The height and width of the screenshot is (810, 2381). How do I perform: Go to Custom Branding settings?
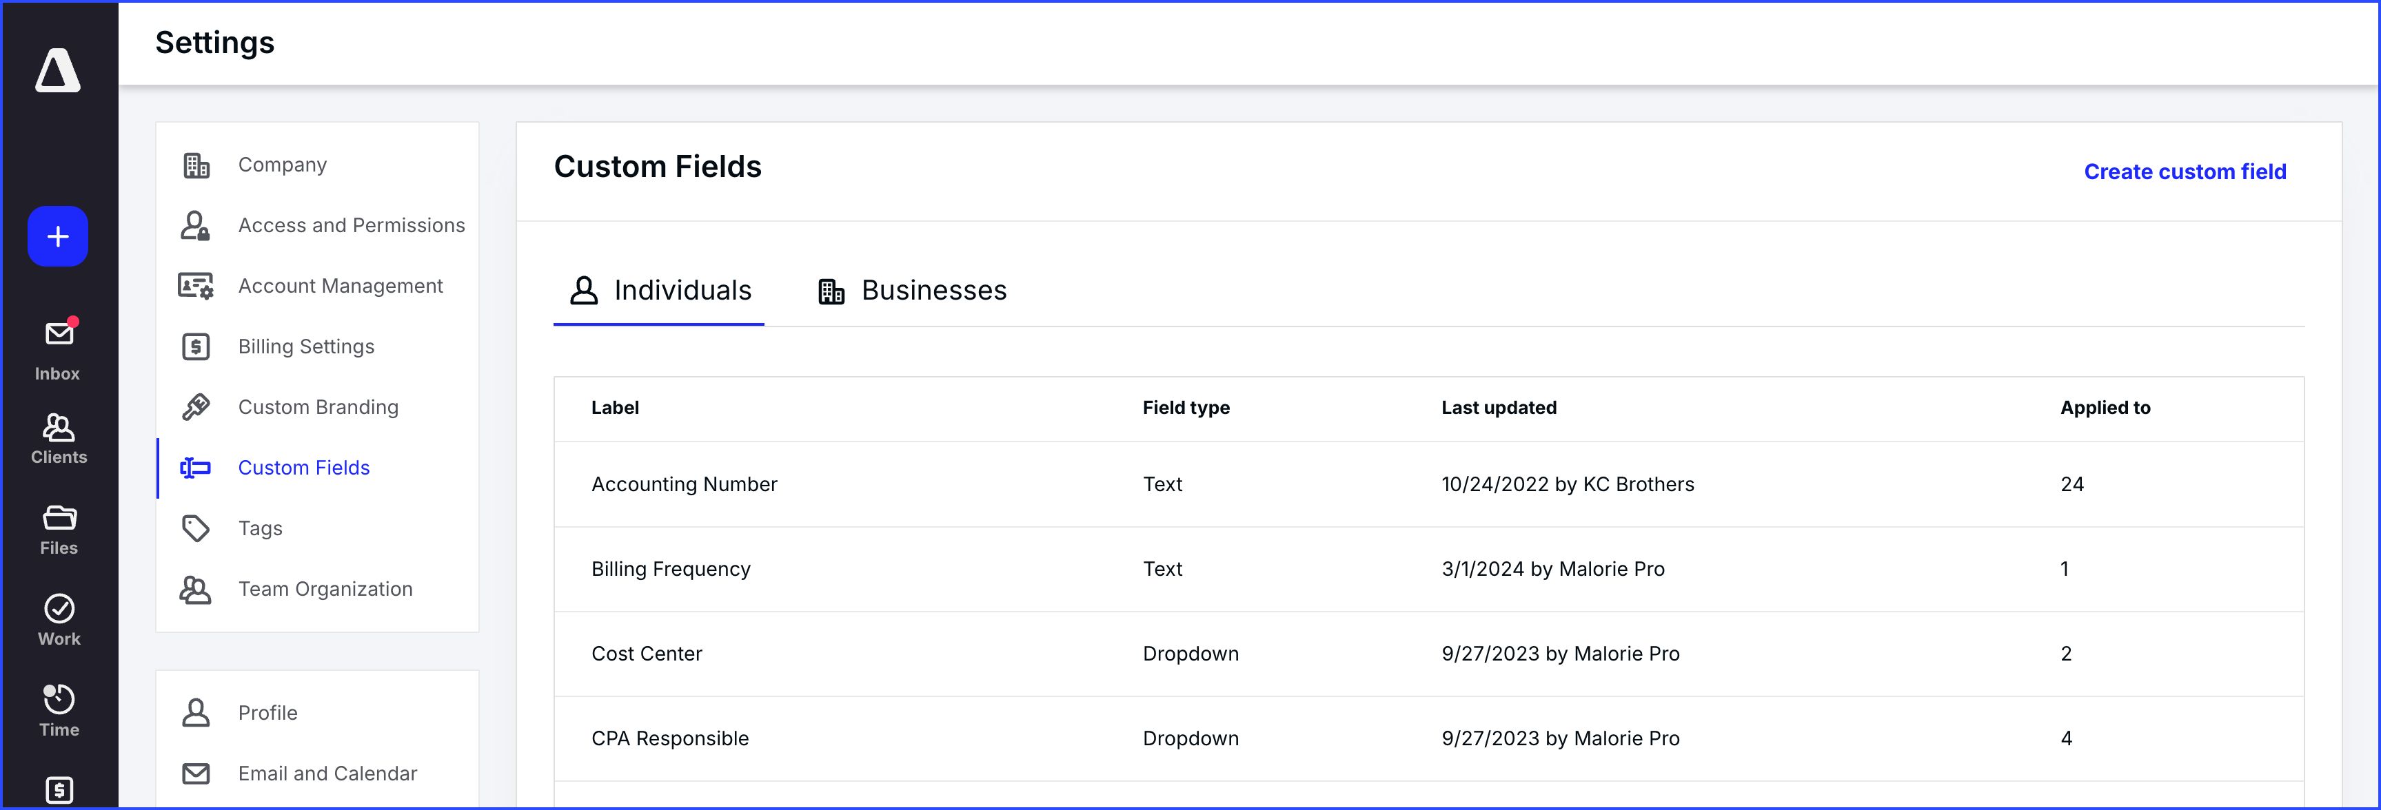point(318,407)
